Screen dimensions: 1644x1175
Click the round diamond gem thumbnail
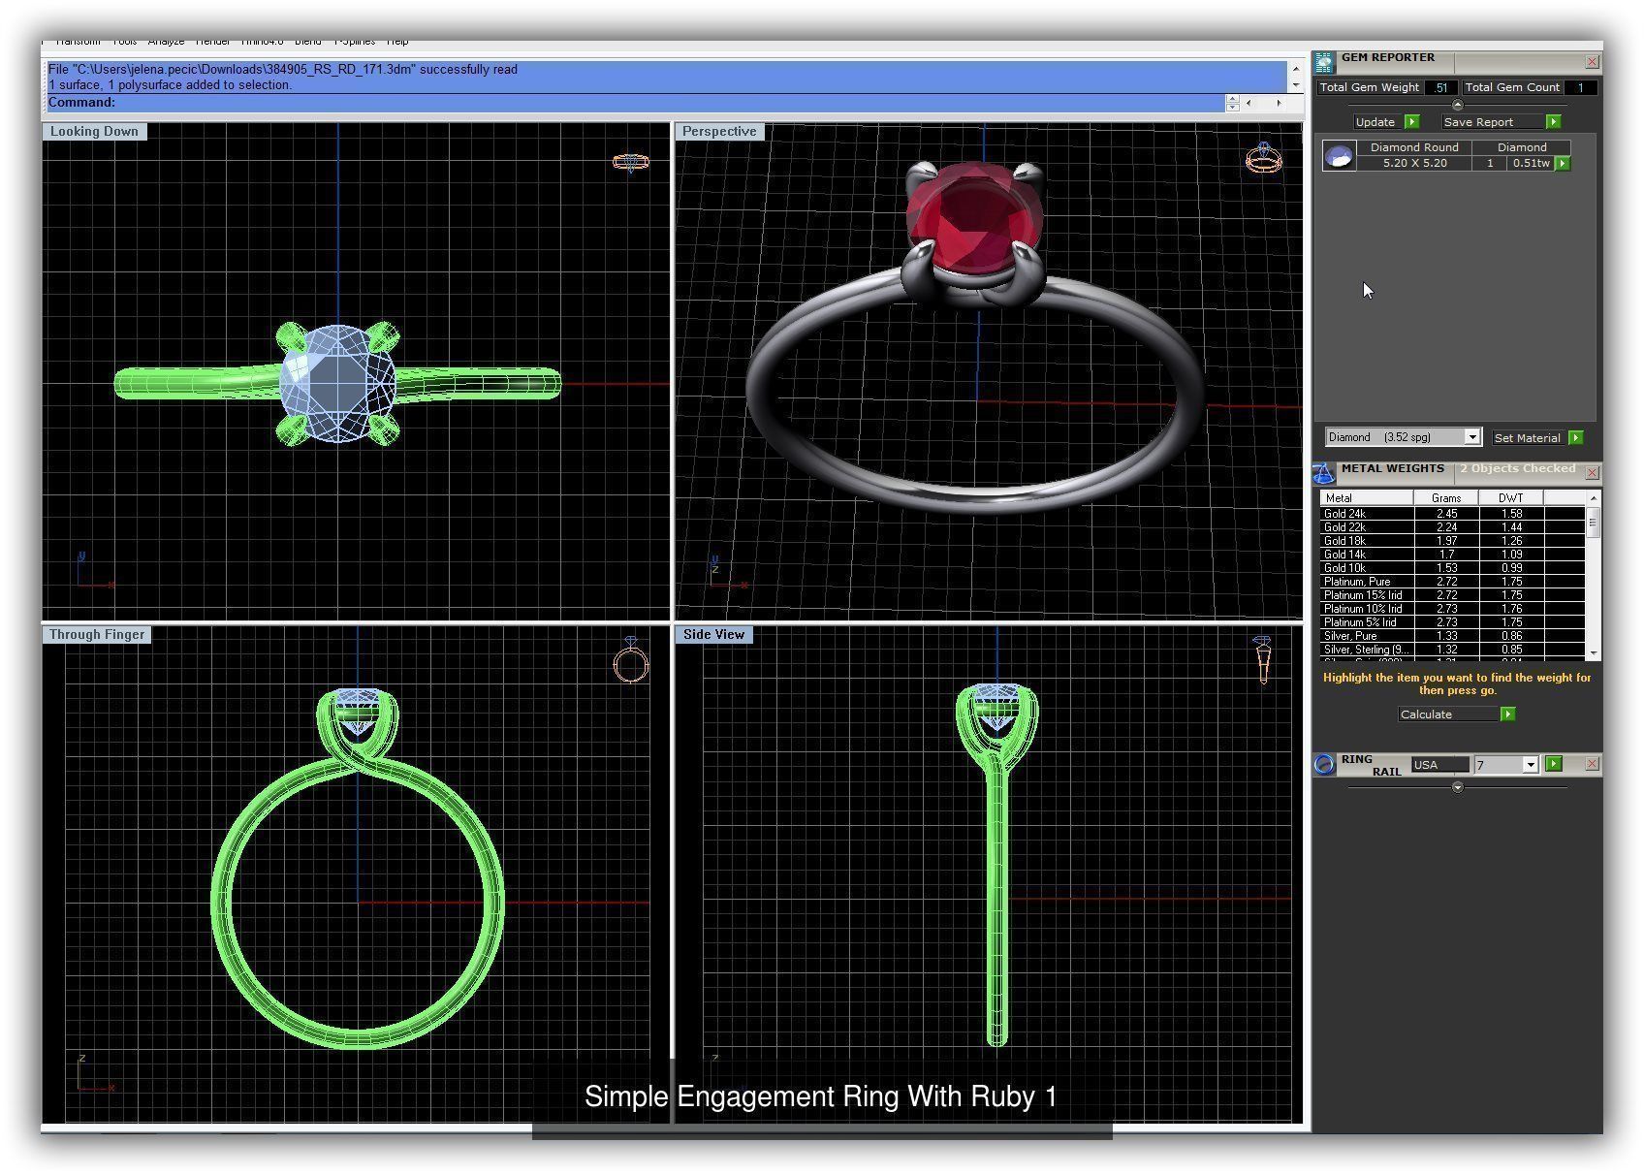(1340, 156)
